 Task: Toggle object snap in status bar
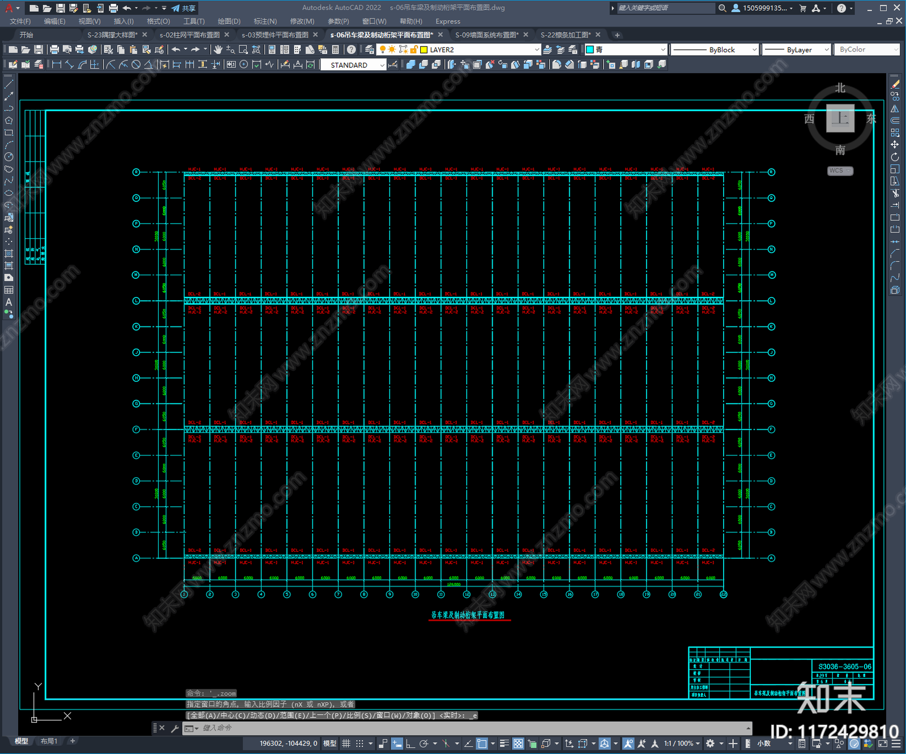coord(482,744)
